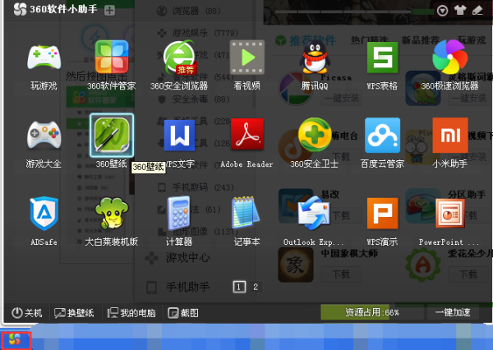Viewport: 493px width, 350px height.
Task: Open 我的电脑
Action: [131, 313]
